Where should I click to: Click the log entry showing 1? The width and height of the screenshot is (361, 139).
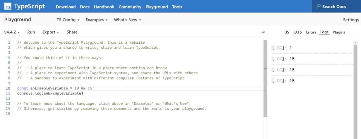point(312,48)
